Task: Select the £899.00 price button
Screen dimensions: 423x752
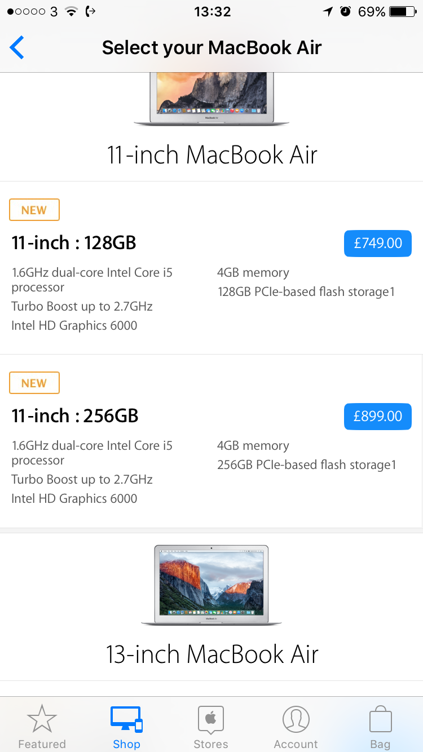Action: click(377, 417)
